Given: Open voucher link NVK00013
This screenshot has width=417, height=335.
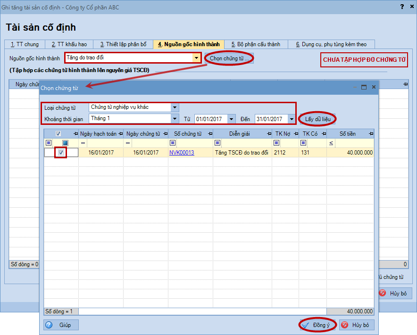Looking at the screenshot, I should [x=182, y=153].
